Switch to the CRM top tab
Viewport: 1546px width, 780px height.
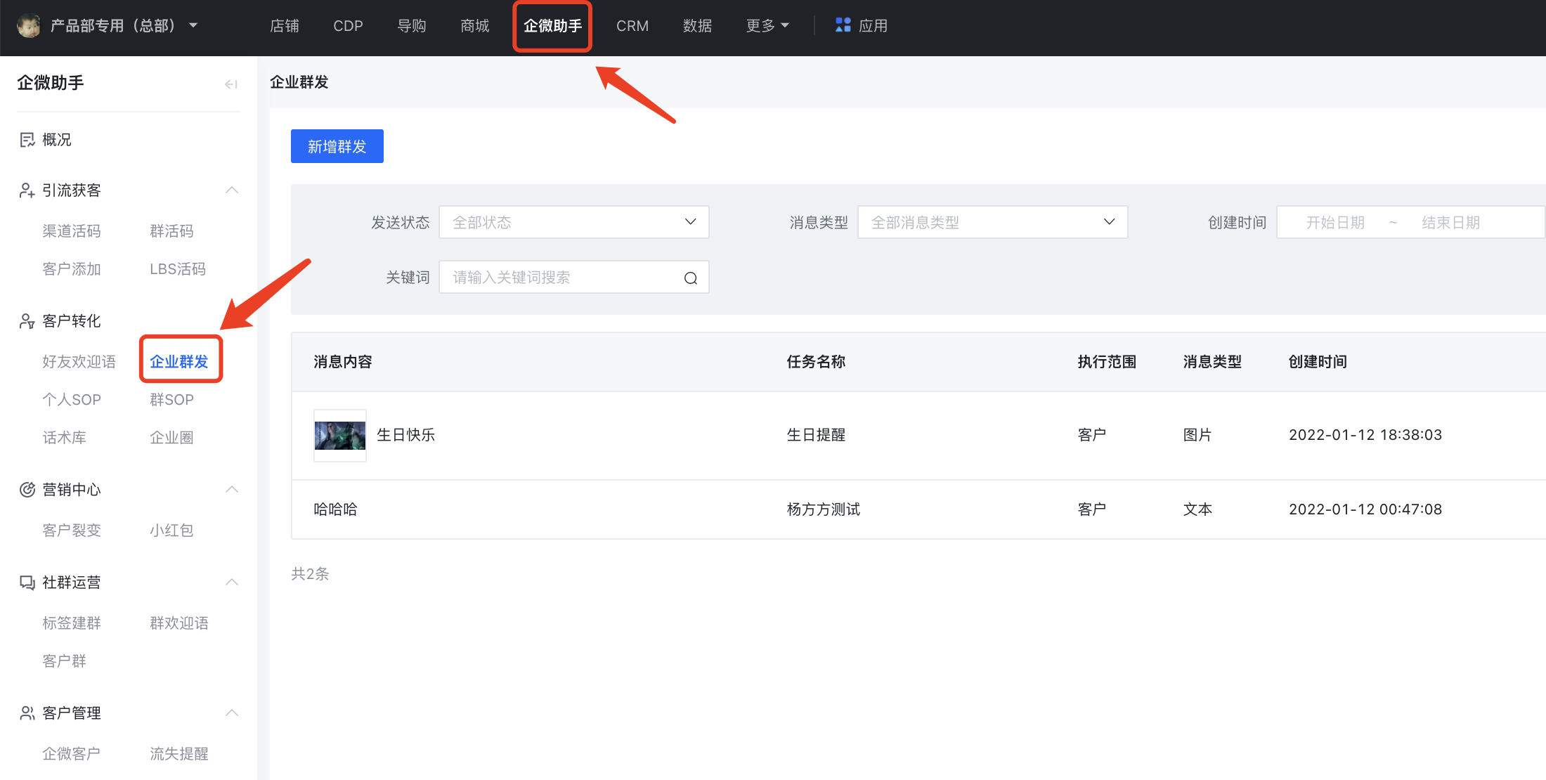632,26
